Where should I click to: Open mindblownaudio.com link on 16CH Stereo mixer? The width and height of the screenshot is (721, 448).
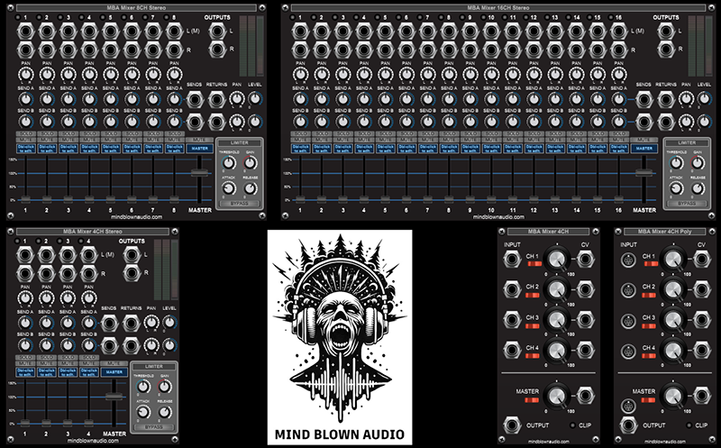[498, 217]
